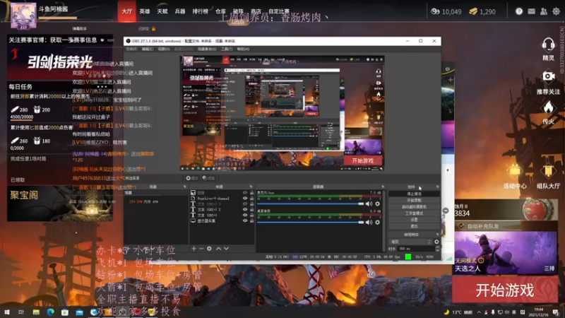Image resolution: width=565 pixels, height=318 pixels.
Task: Select the 排行榜 leaderboard tab
Action: [x=201, y=11]
